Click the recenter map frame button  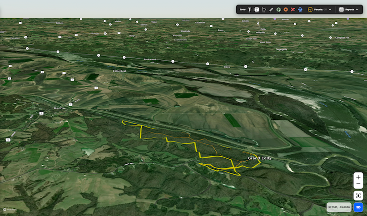click(358, 196)
